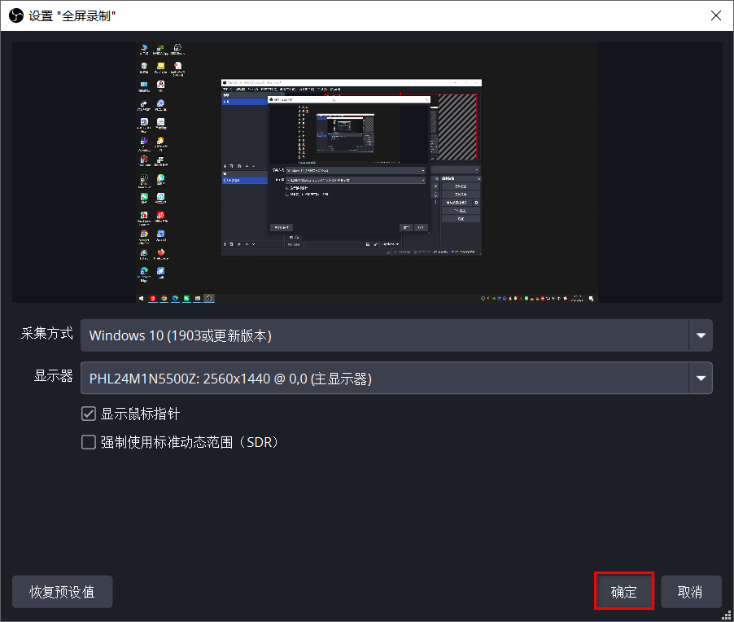Image resolution: width=734 pixels, height=622 pixels.
Task: Close the 全屏录制 settings dialog
Action: click(715, 15)
